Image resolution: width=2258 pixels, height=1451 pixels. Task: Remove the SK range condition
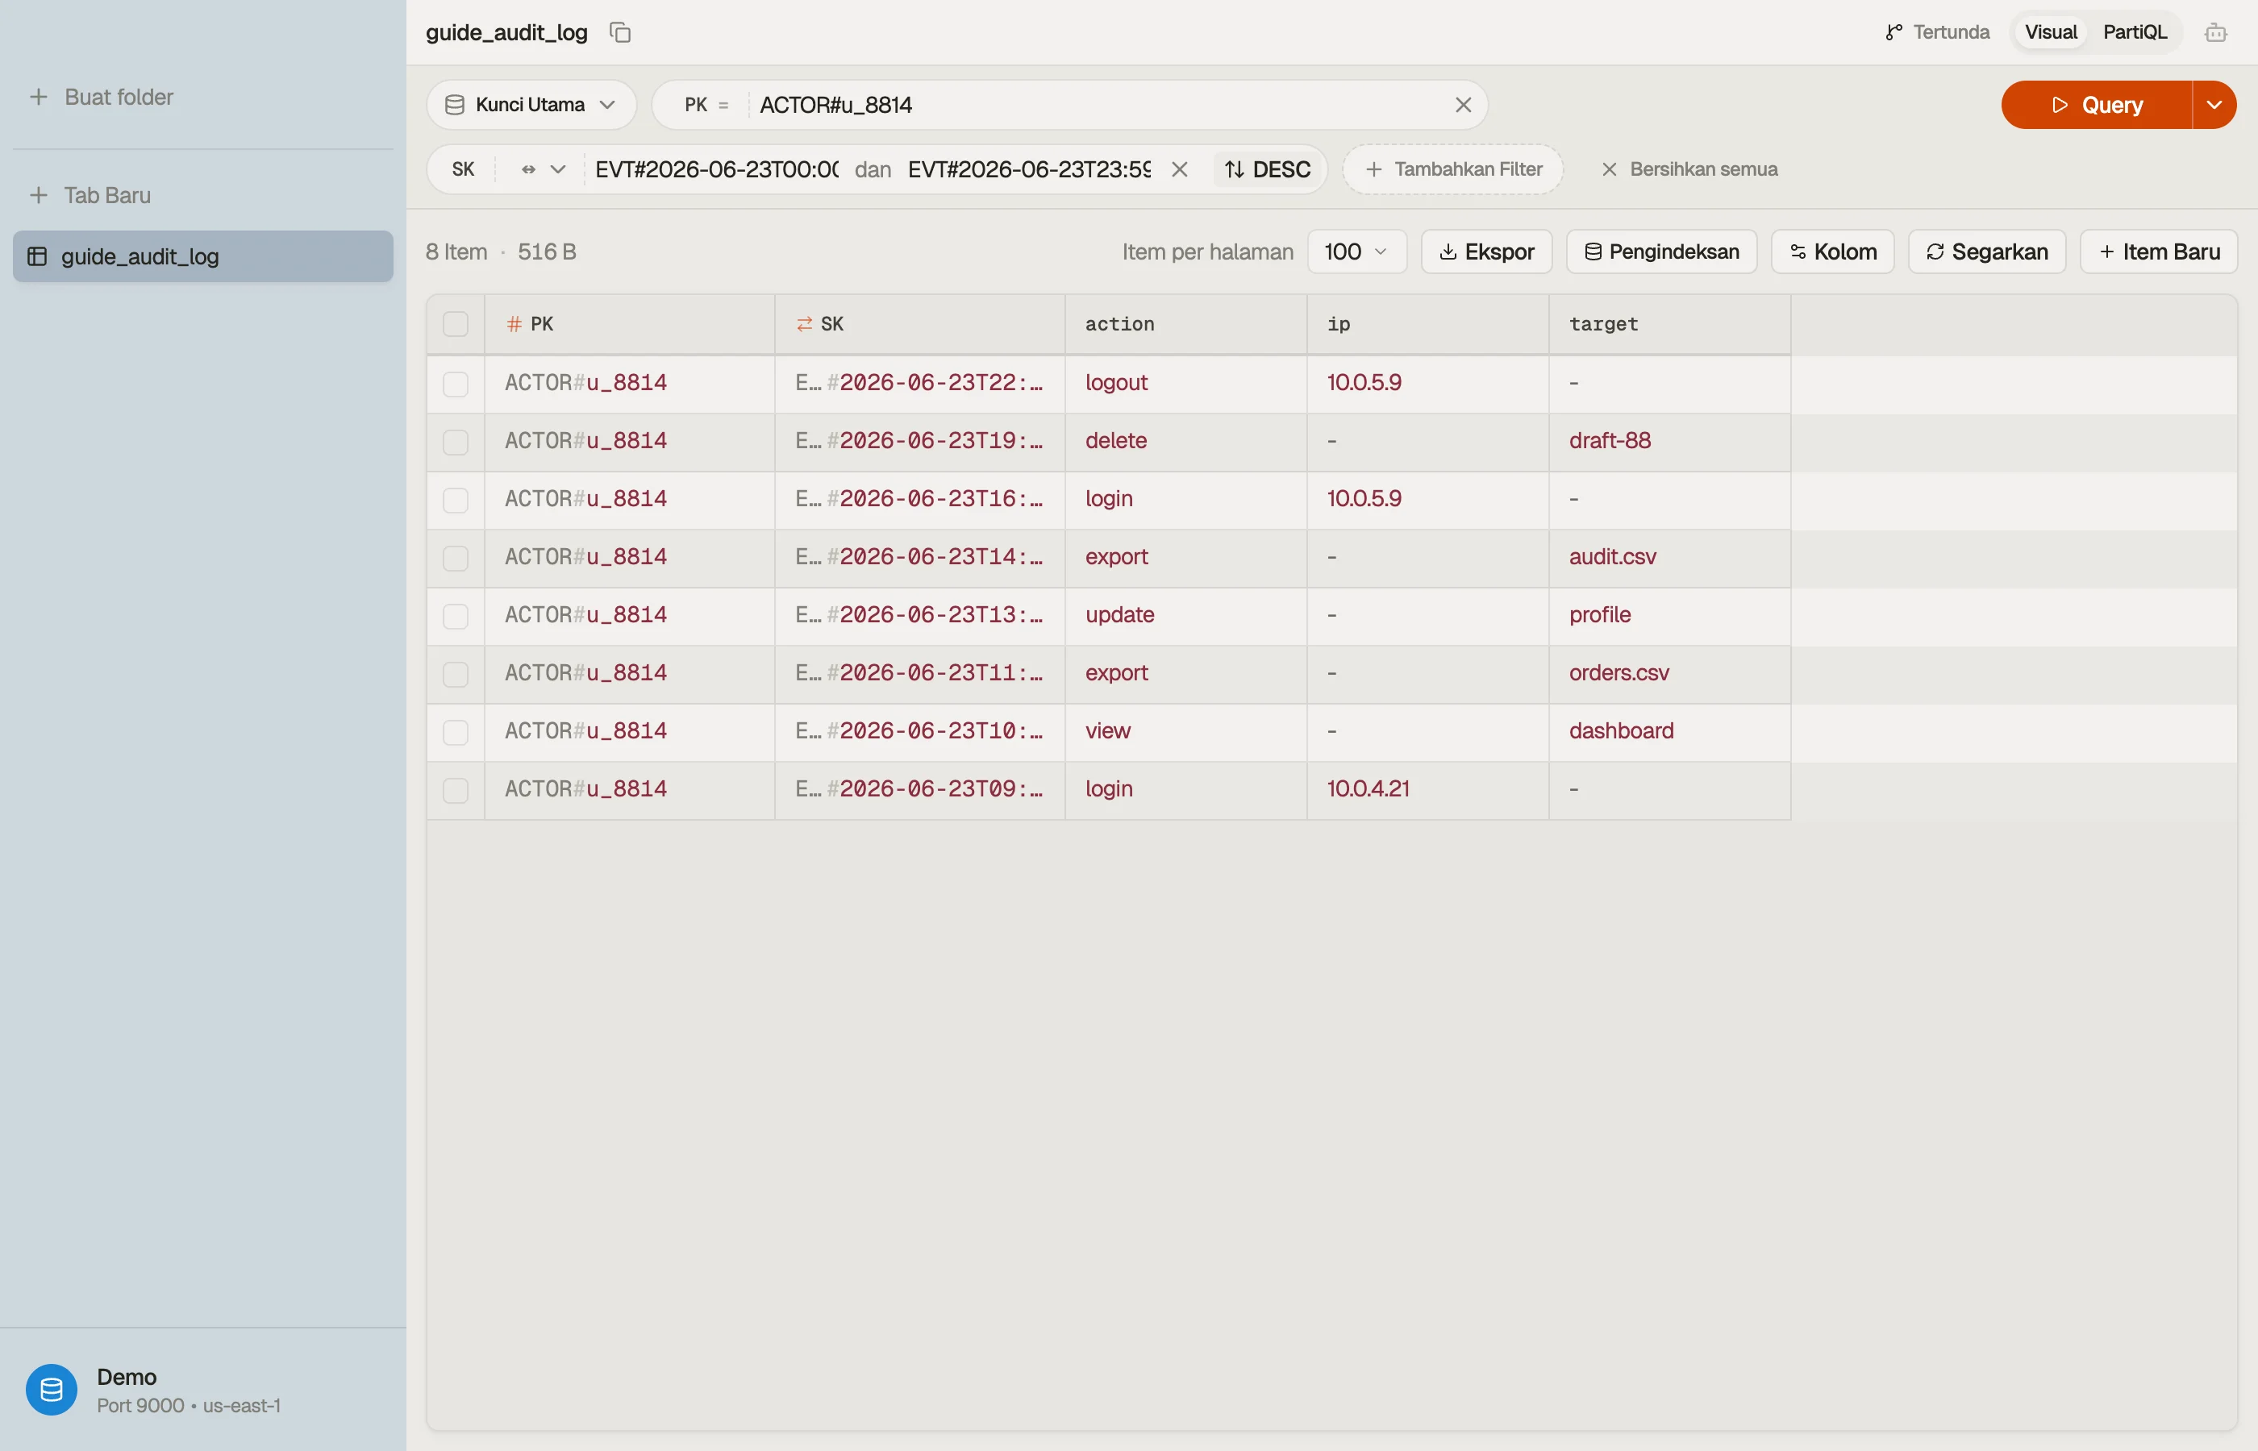(1179, 169)
